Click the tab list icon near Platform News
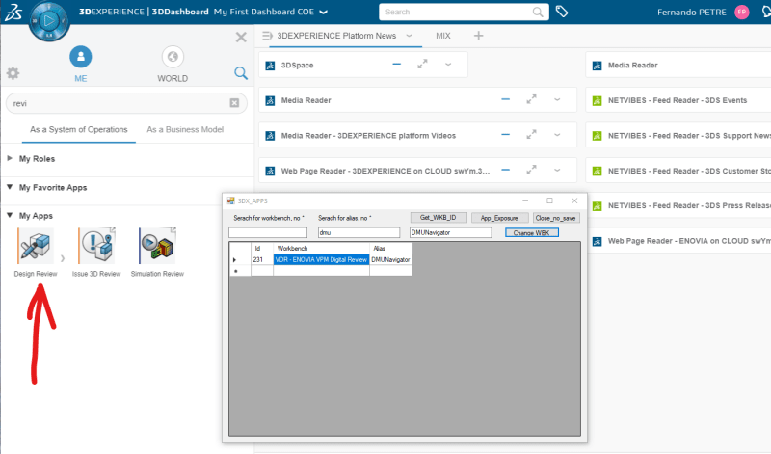The height and width of the screenshot is (454, 771). (267, 36)
